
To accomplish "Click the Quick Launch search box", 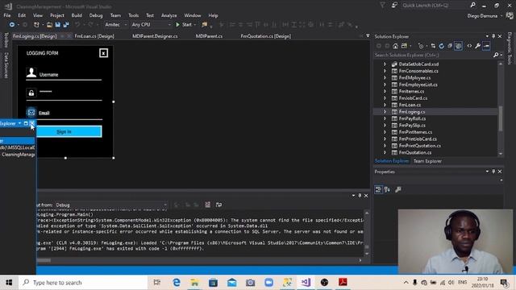I will (435, 6).
